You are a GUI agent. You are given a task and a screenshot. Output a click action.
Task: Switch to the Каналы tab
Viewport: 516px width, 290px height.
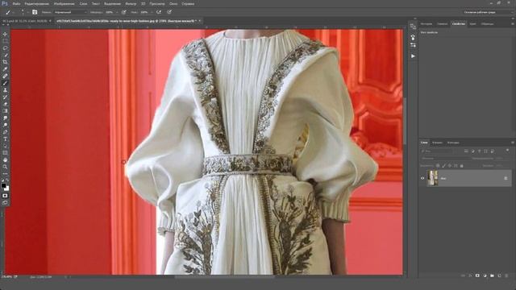coord(437,143)
